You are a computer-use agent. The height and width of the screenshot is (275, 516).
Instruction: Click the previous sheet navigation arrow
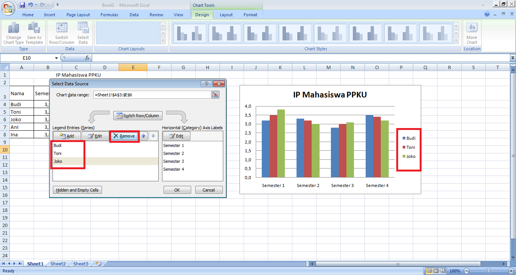pyautogui.click(x=9, y=264)
